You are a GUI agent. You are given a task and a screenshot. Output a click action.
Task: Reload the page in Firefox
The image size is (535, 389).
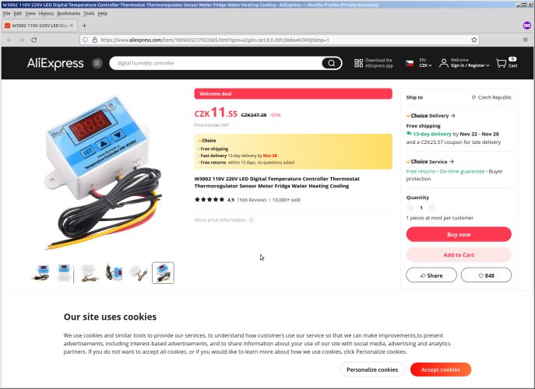click(x=33, y=40)
